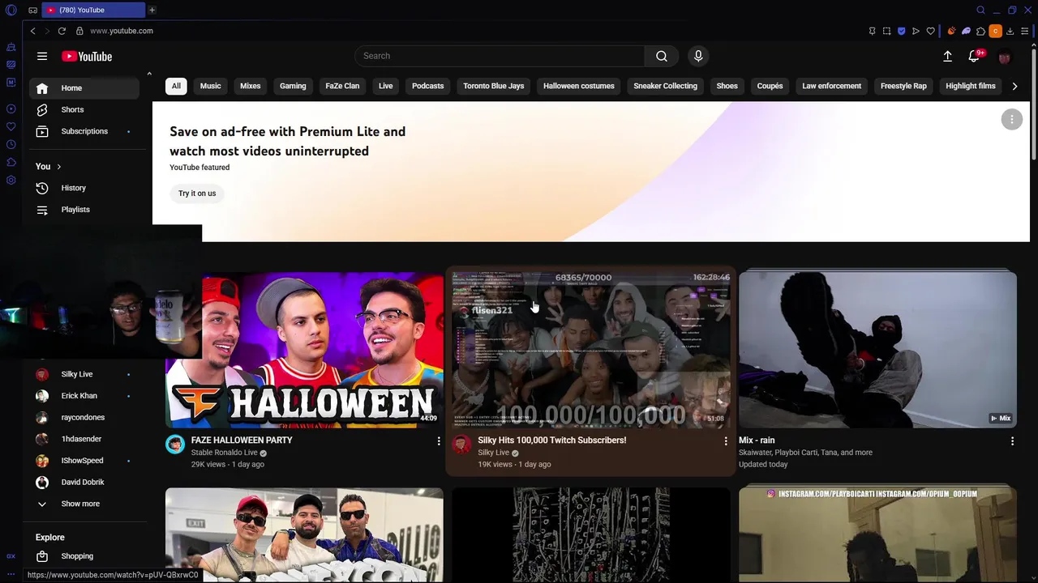This screenshot has width=1038, height=583.
Task: Open the Opera GX main menu icon
Action: 11,10
